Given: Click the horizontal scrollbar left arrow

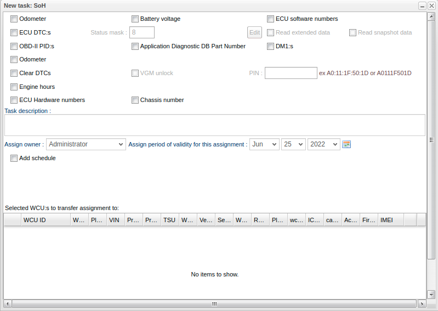Looking at the screenshot, I should coord(8,303).
